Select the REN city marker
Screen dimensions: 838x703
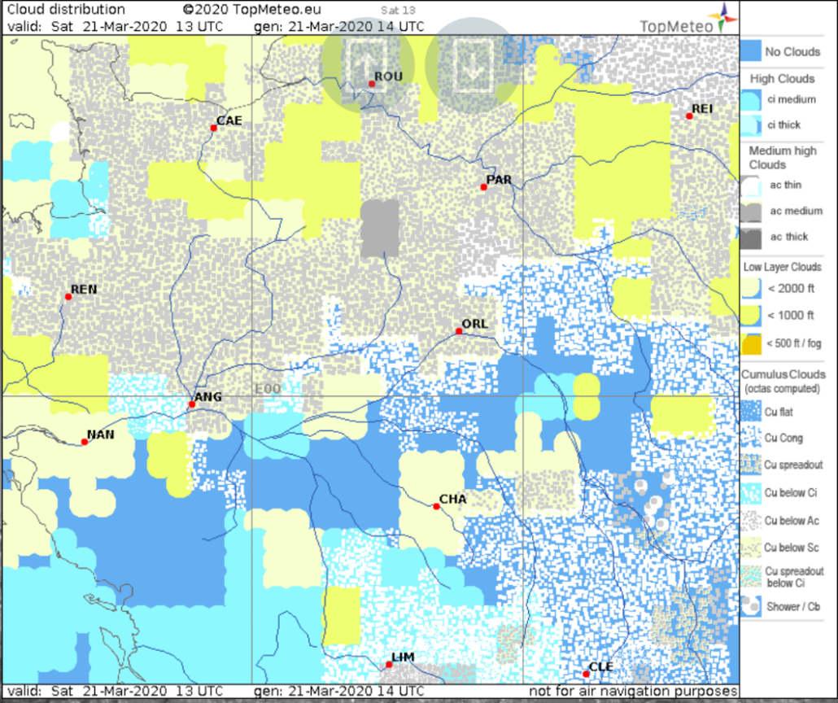point(68,297)
